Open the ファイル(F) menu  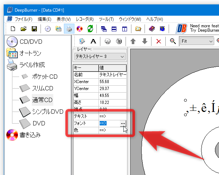pyautogui.click(x=23, y=19)
